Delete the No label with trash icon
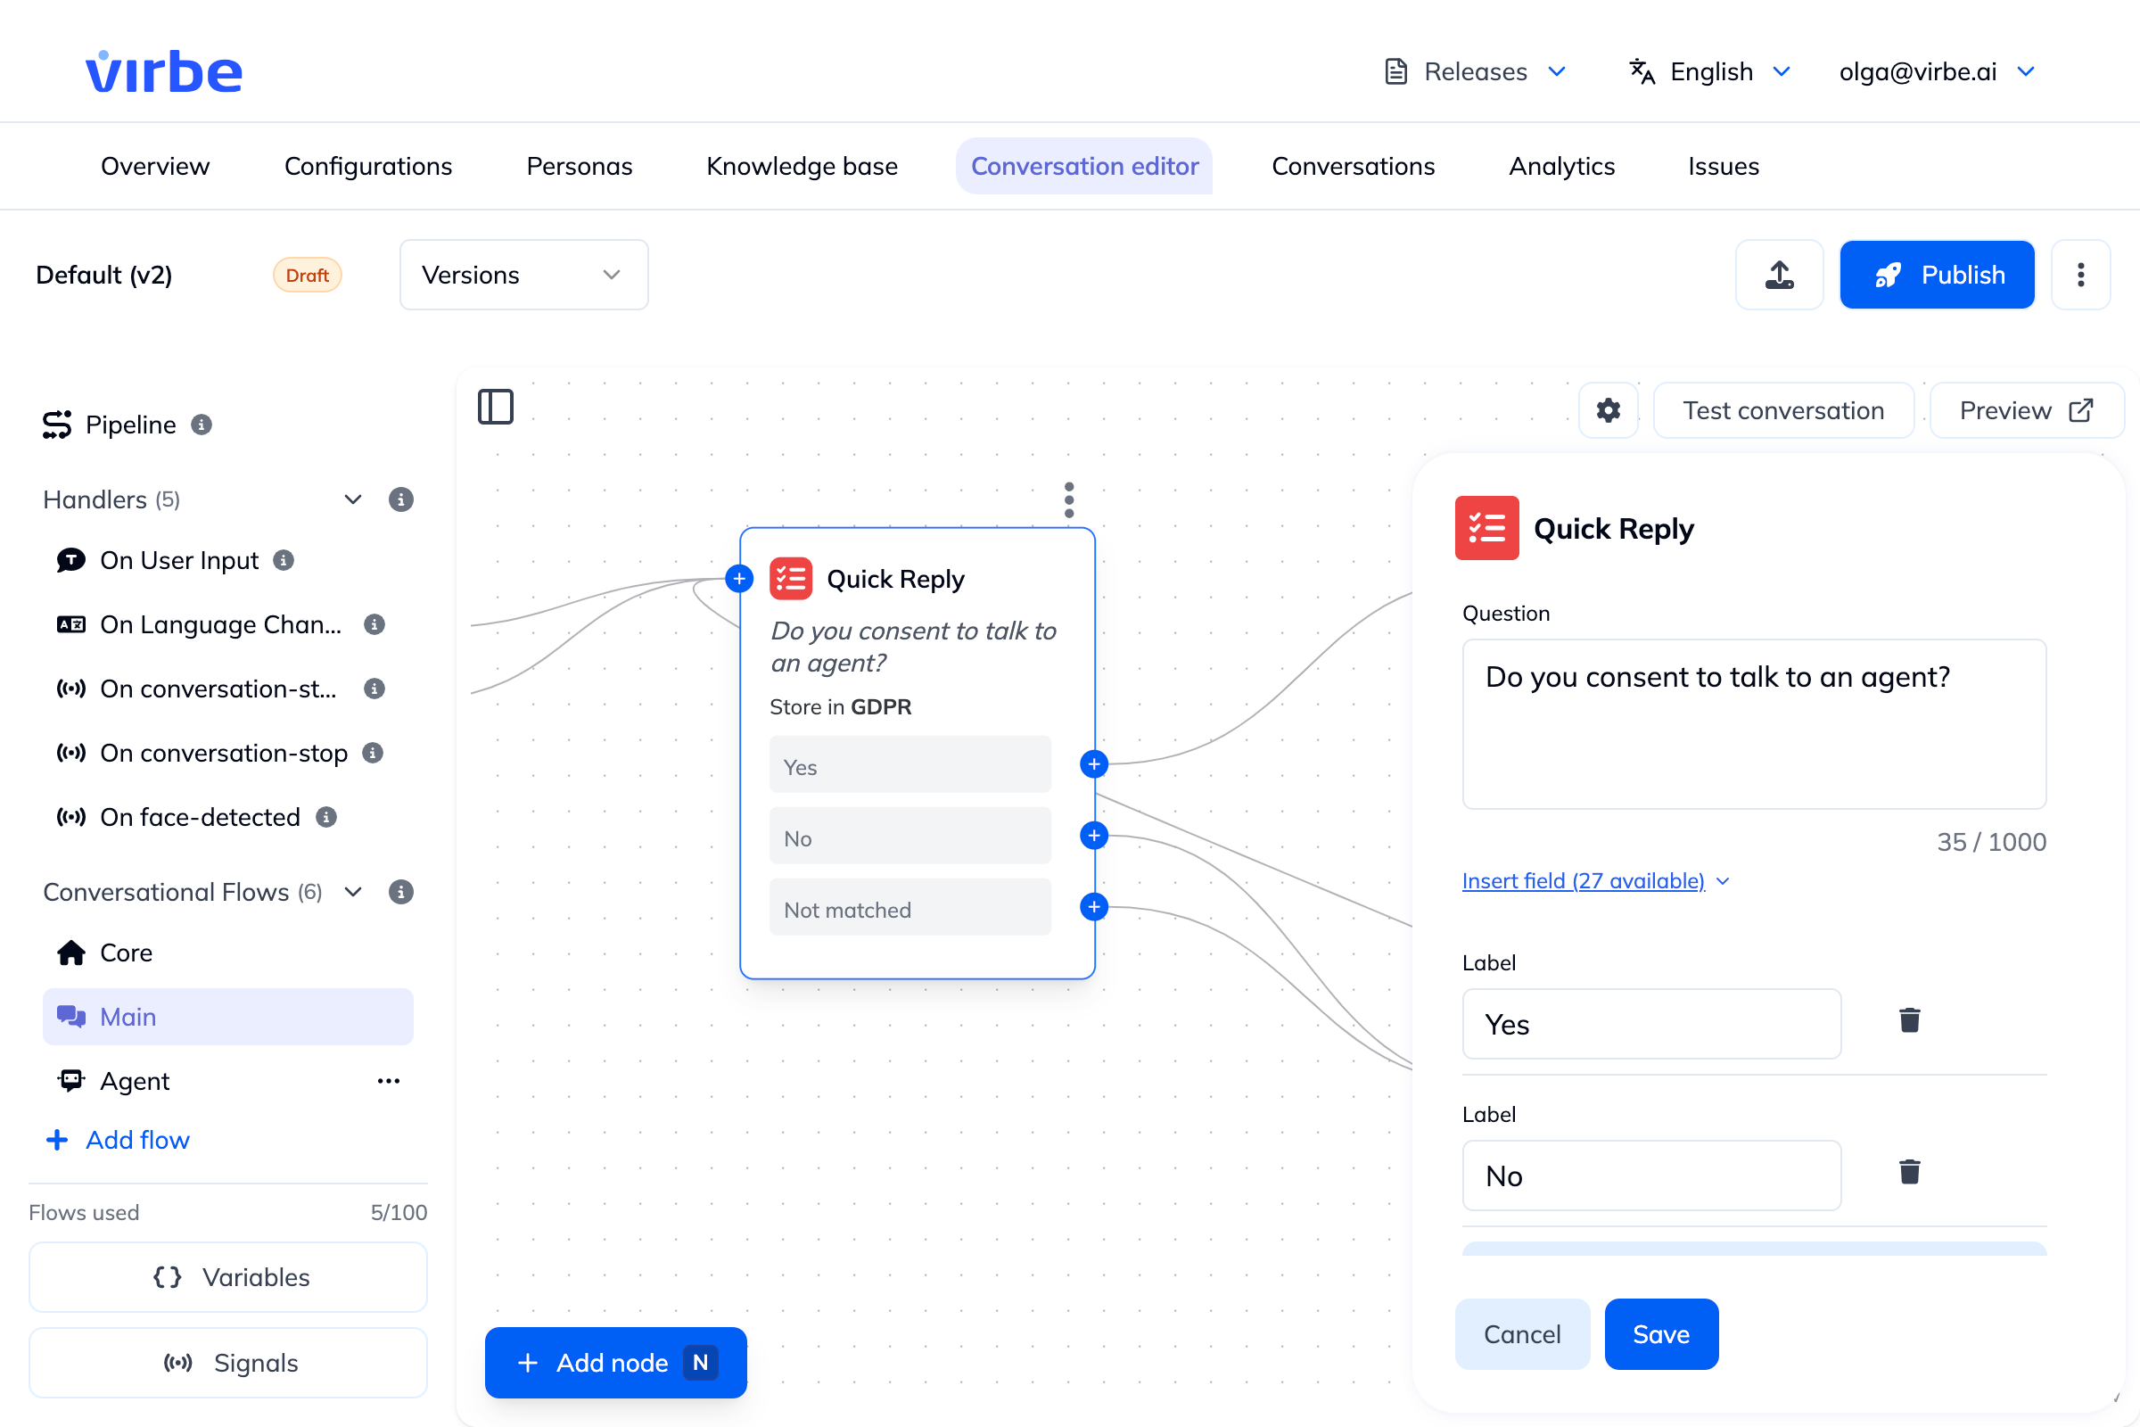2140x1427 pixels. (x=1909, y=1172)
